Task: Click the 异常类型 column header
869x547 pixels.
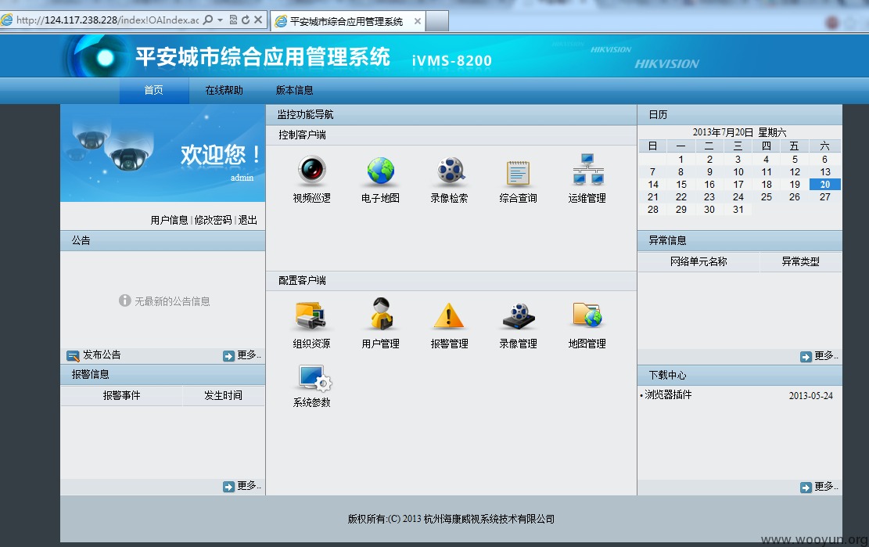Action: tap(801, 261)
